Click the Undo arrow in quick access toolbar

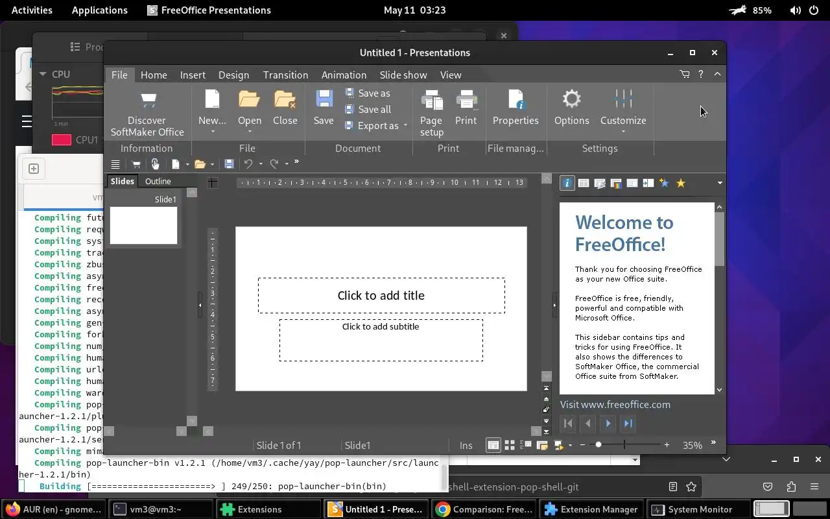(248, 164)
